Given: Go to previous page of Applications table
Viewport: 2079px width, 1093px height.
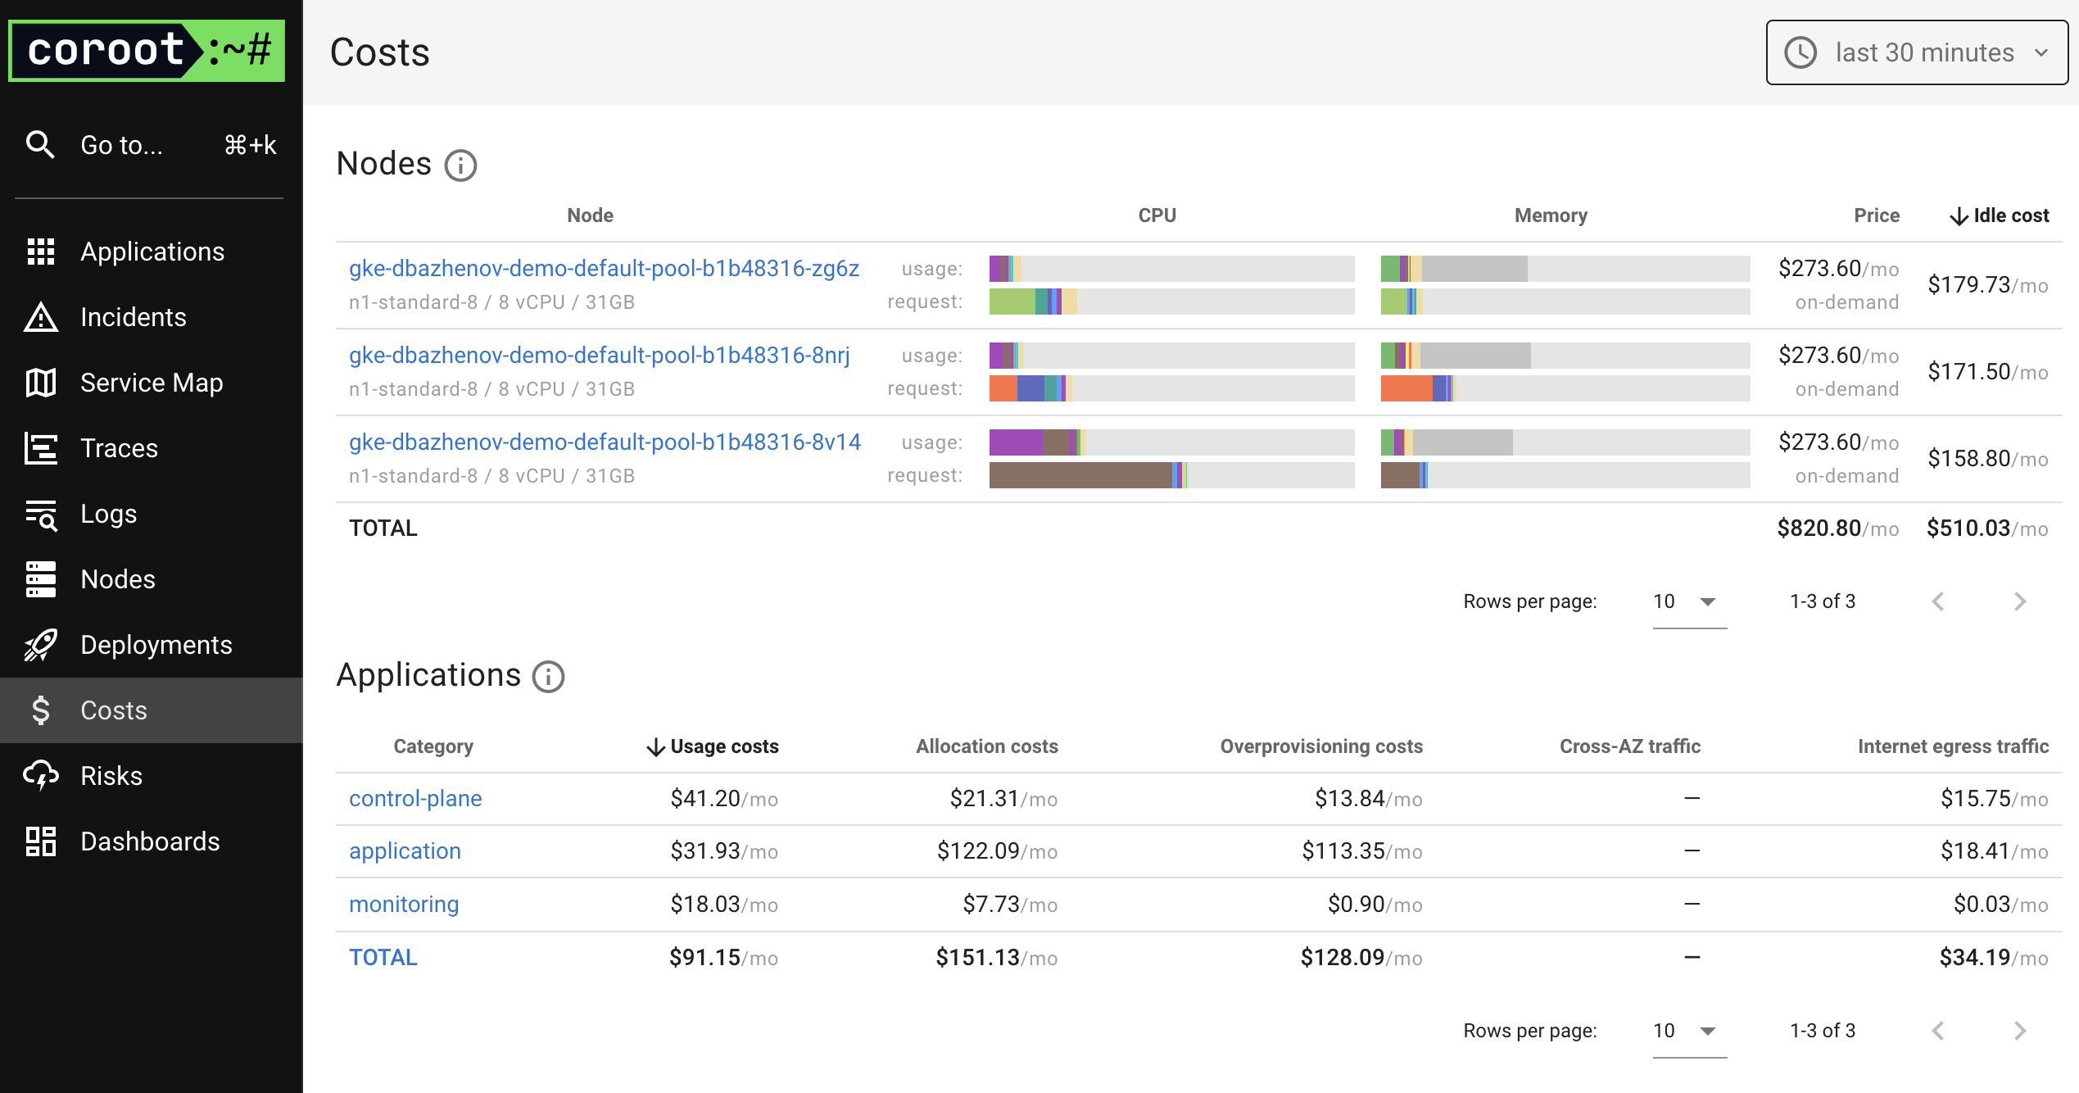Looking at the screenshot, I should point(1938,1031).
